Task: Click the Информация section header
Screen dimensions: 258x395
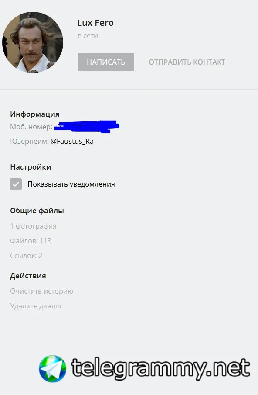Action: click(35, 114)
